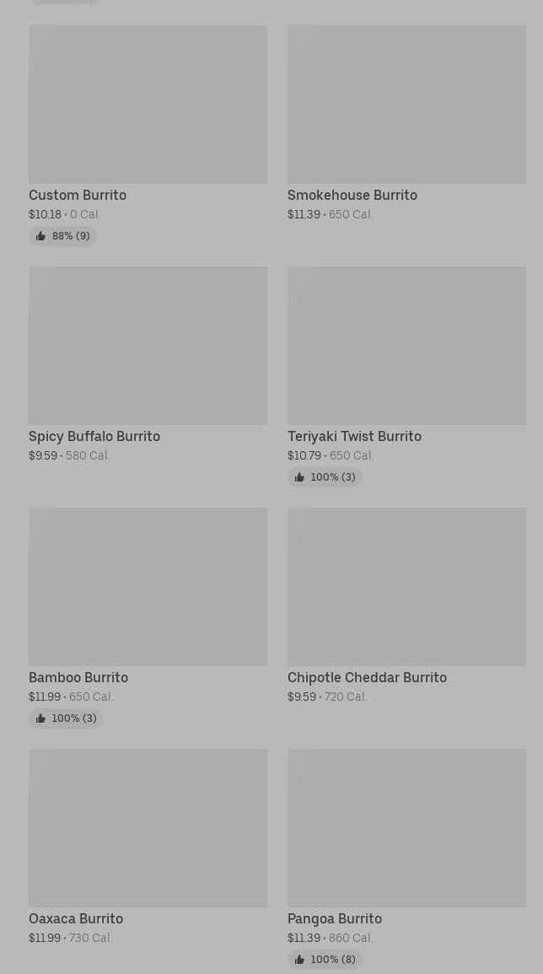Open the Custom Burrito image
The width and height of the screenshot is (543, 974).
(x=148, y=105)
